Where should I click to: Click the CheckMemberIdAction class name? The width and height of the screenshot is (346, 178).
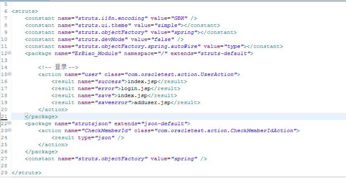pos(225,131)
